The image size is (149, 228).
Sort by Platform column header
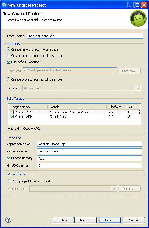[117, 107]
